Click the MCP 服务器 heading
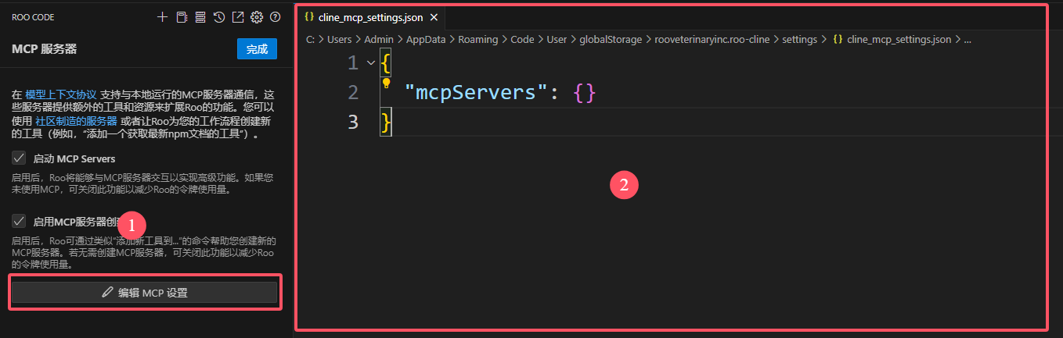The height and width of the screenshot is (338, 1063). pos(45,49)
